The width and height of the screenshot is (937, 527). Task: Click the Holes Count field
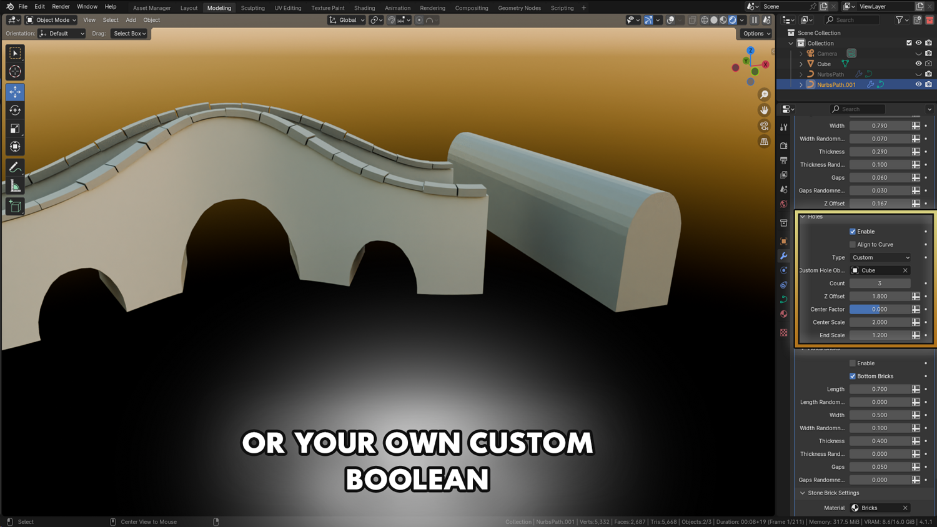click(x=880, y=283)
